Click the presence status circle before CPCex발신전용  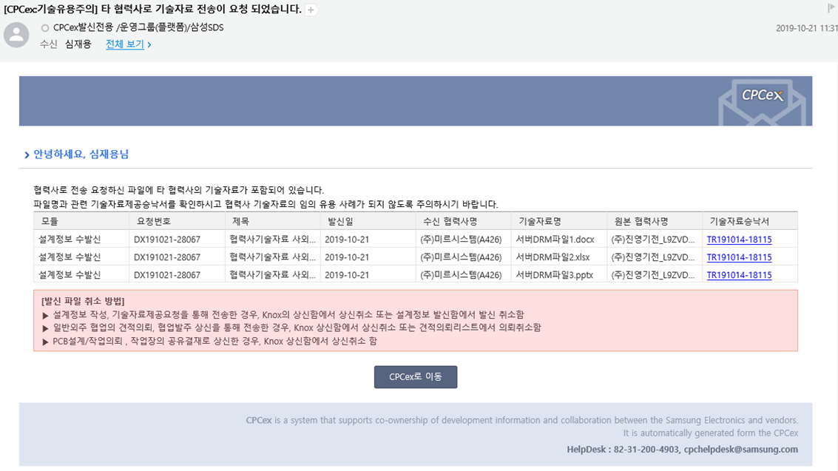[x=45, y=28]
